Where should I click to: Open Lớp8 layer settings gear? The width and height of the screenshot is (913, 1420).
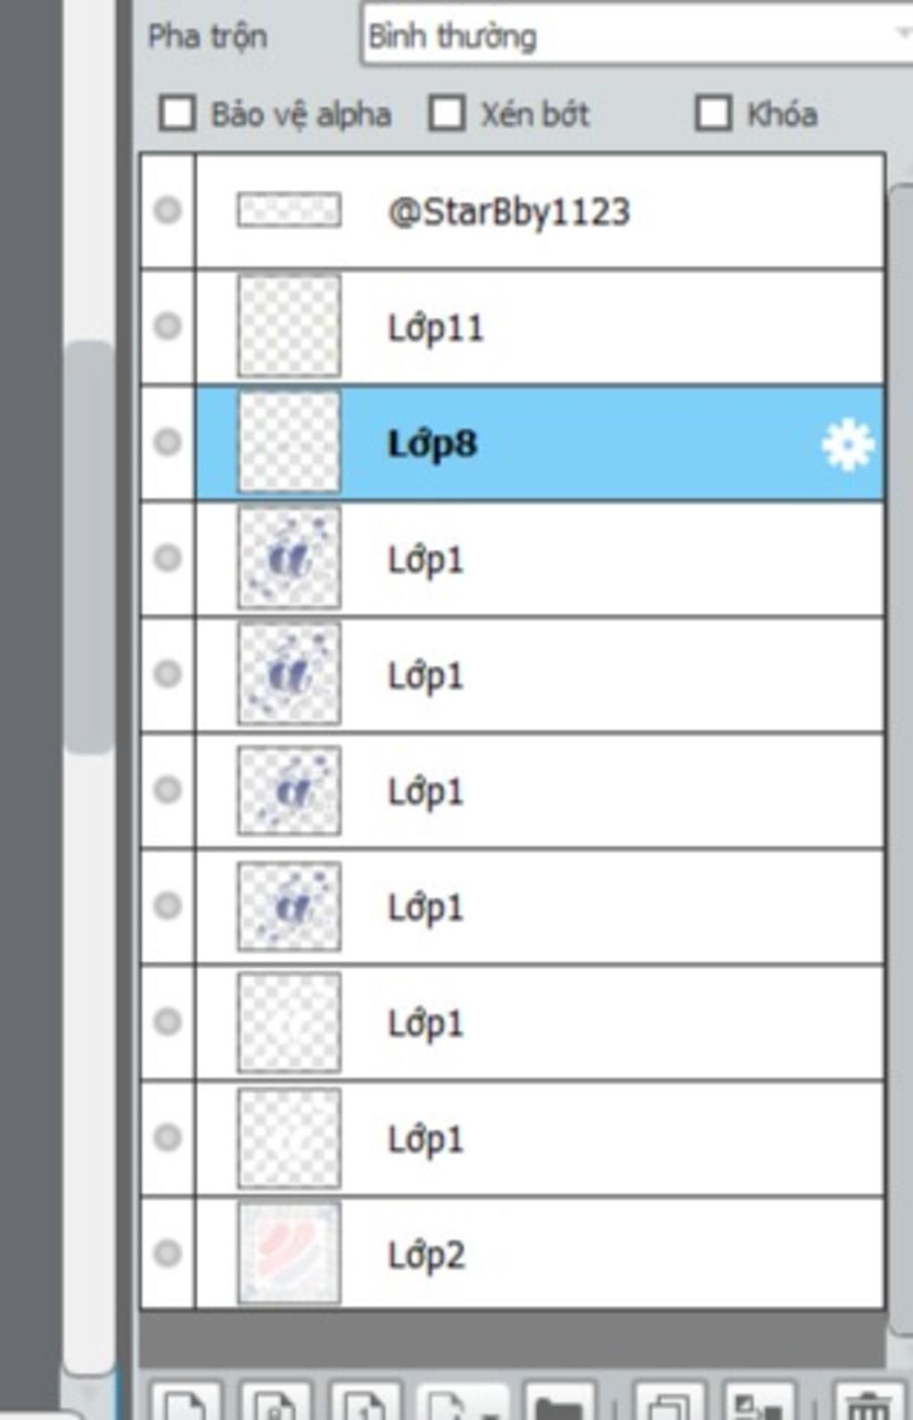(847, 445)
